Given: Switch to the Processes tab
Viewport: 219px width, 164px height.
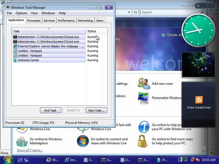Looking at the screenshot, I should pos(34,20).
